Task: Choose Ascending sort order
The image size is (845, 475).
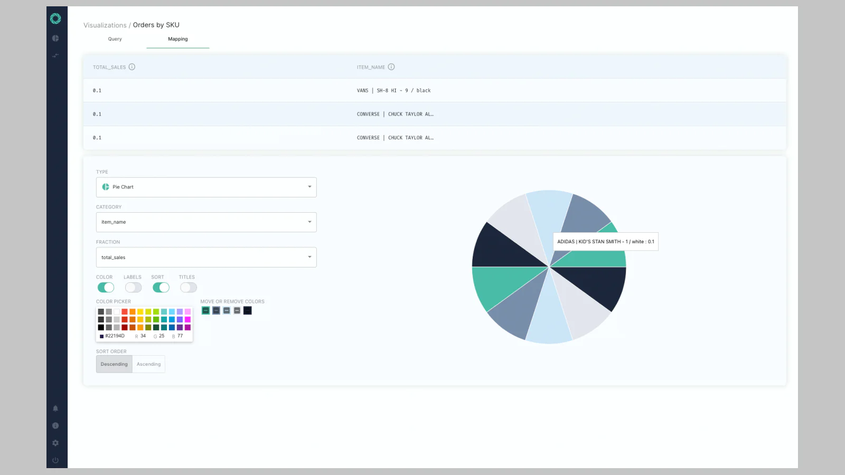Action: point(148,364)
